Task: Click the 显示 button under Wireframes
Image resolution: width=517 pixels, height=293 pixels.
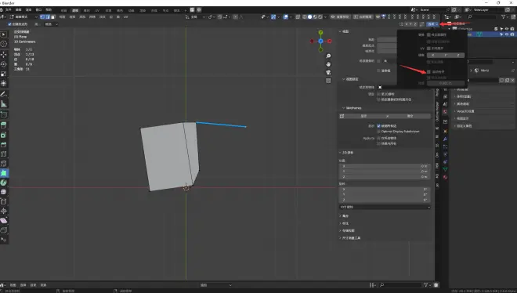Action: pyautogui.click(x=363, y=116)
